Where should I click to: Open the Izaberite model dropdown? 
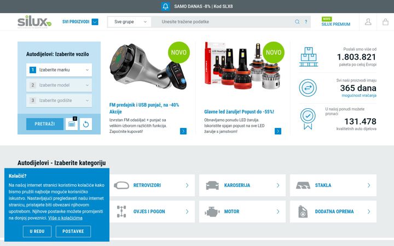click(x=59, y=85)
